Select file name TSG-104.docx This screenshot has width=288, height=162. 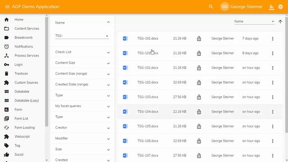coord(148,112)
